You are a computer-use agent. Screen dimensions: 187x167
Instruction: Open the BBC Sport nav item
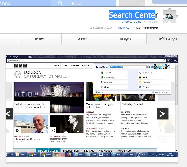coord(65,66)
